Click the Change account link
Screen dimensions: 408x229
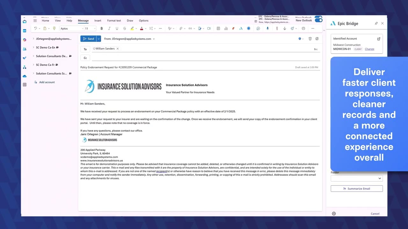[369, 49]
